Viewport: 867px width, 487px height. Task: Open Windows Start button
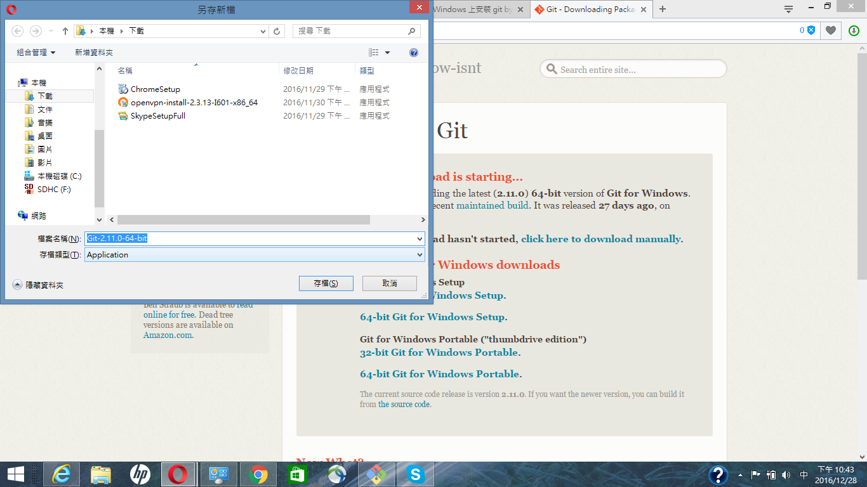pyautogui.click(x=15, y=474)
